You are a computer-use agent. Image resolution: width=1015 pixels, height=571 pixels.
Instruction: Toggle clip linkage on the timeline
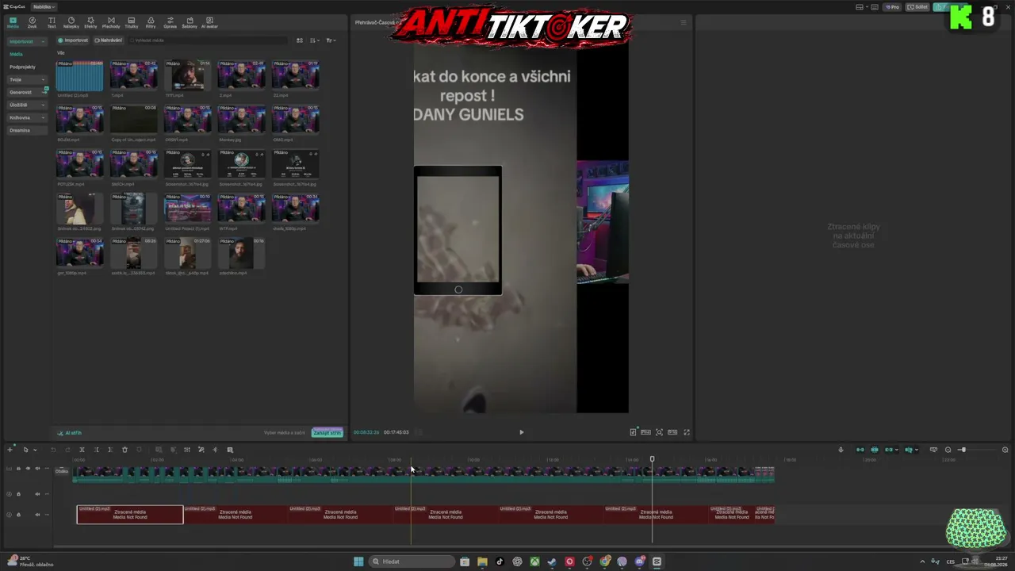889,450
